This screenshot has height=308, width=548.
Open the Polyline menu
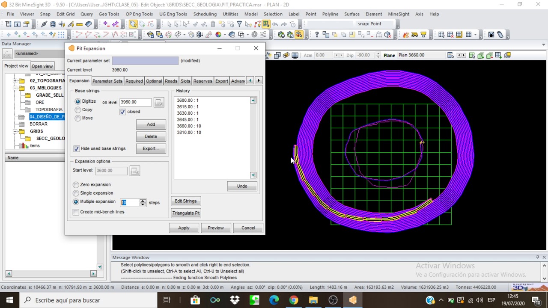point(330,14)
